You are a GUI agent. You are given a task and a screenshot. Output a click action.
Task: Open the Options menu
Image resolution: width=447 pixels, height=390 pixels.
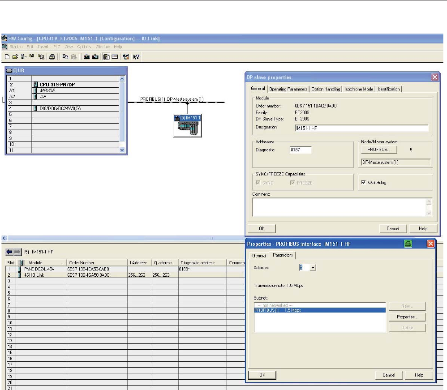click(x=84, y=47)
